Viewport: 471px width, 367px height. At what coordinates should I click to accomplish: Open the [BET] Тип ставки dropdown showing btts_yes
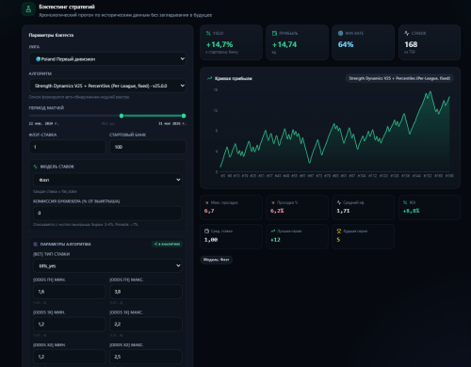pos(107,265)
